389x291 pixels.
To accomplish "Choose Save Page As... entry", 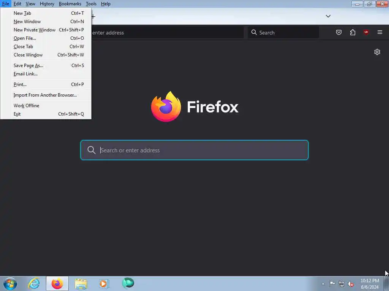I will pyautogui.click(x=46, y=66).
